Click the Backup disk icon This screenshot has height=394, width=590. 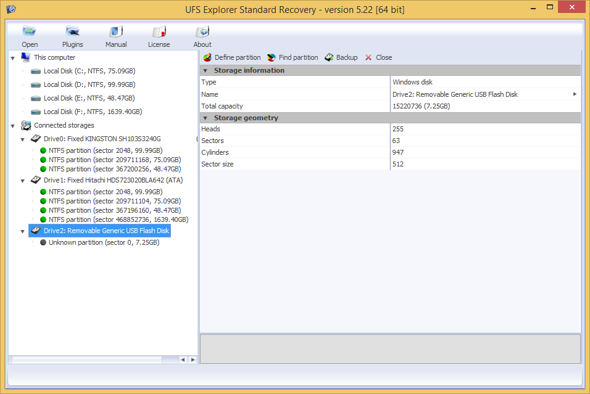(x=330, y=57)
